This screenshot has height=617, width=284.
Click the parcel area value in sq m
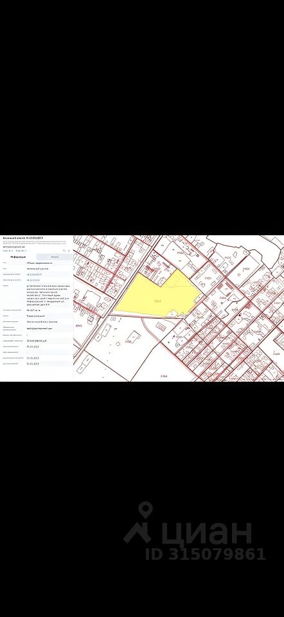33,310
